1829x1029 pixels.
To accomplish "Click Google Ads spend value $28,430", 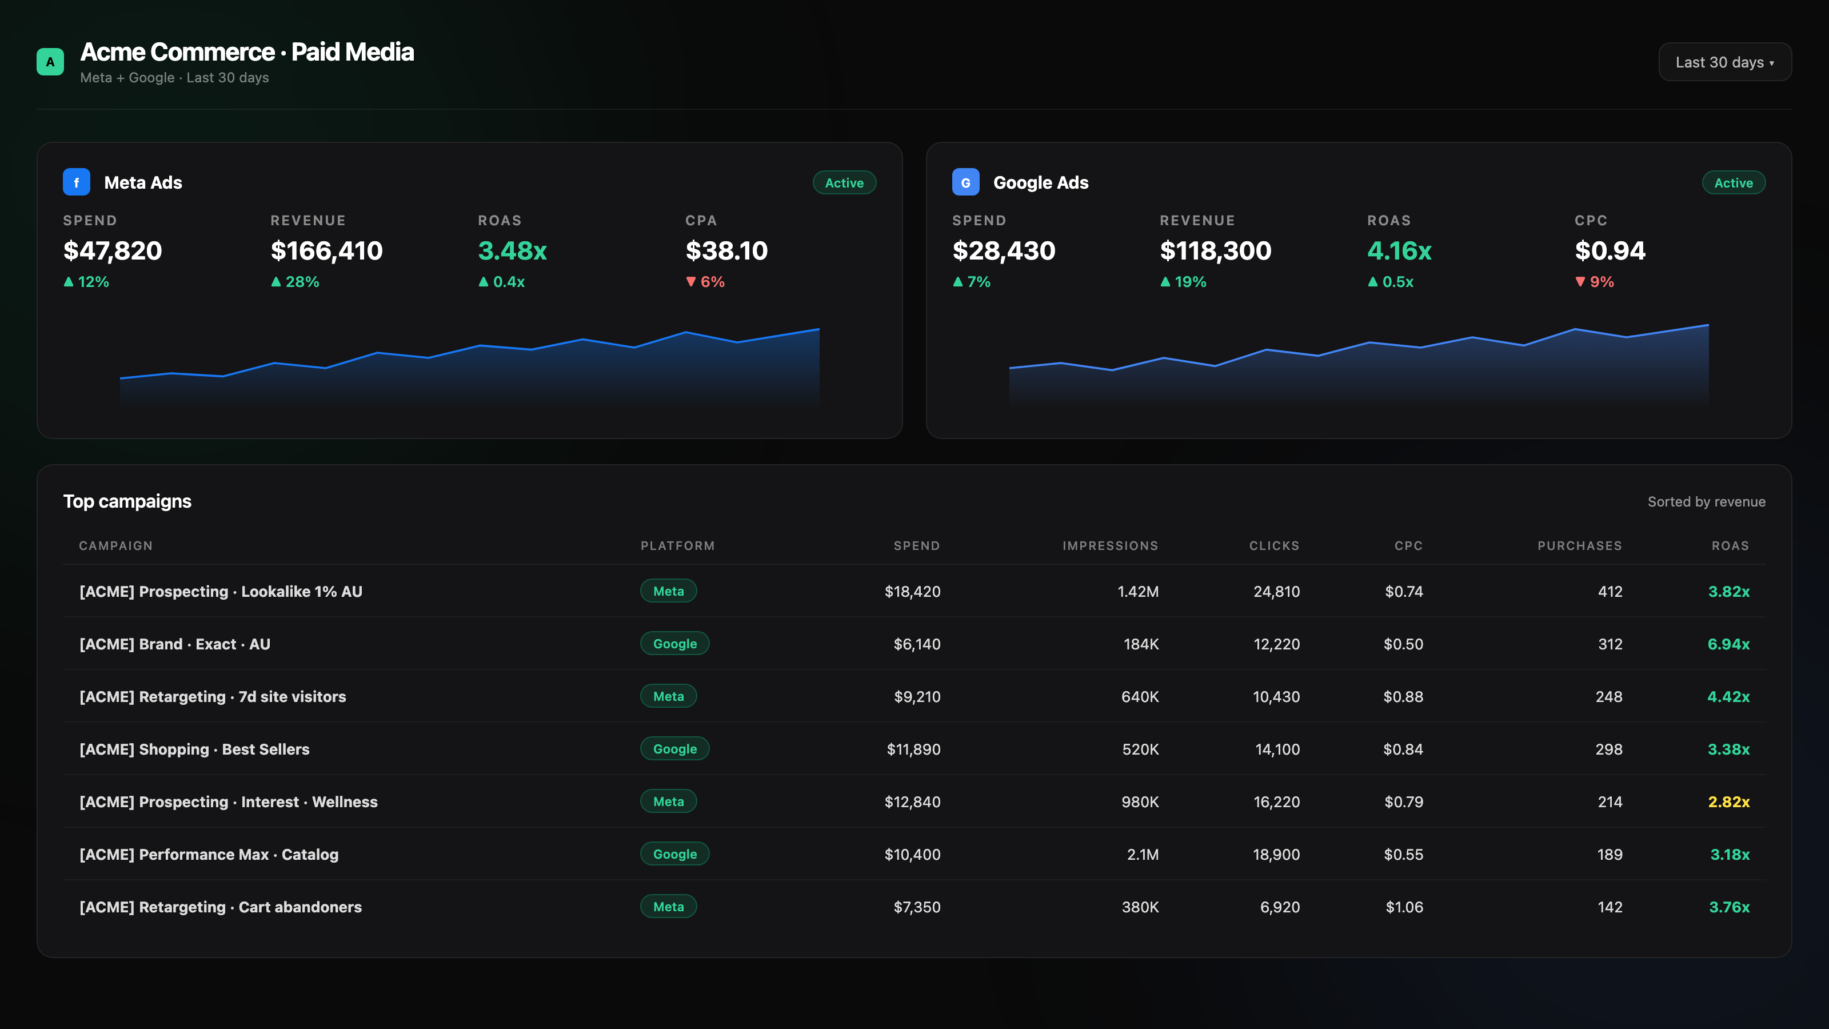I will tap(1003, 250).
